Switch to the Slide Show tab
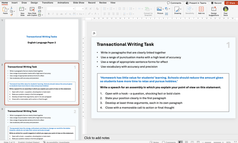Viewport: 238px width, 143px height. point(79,3)
